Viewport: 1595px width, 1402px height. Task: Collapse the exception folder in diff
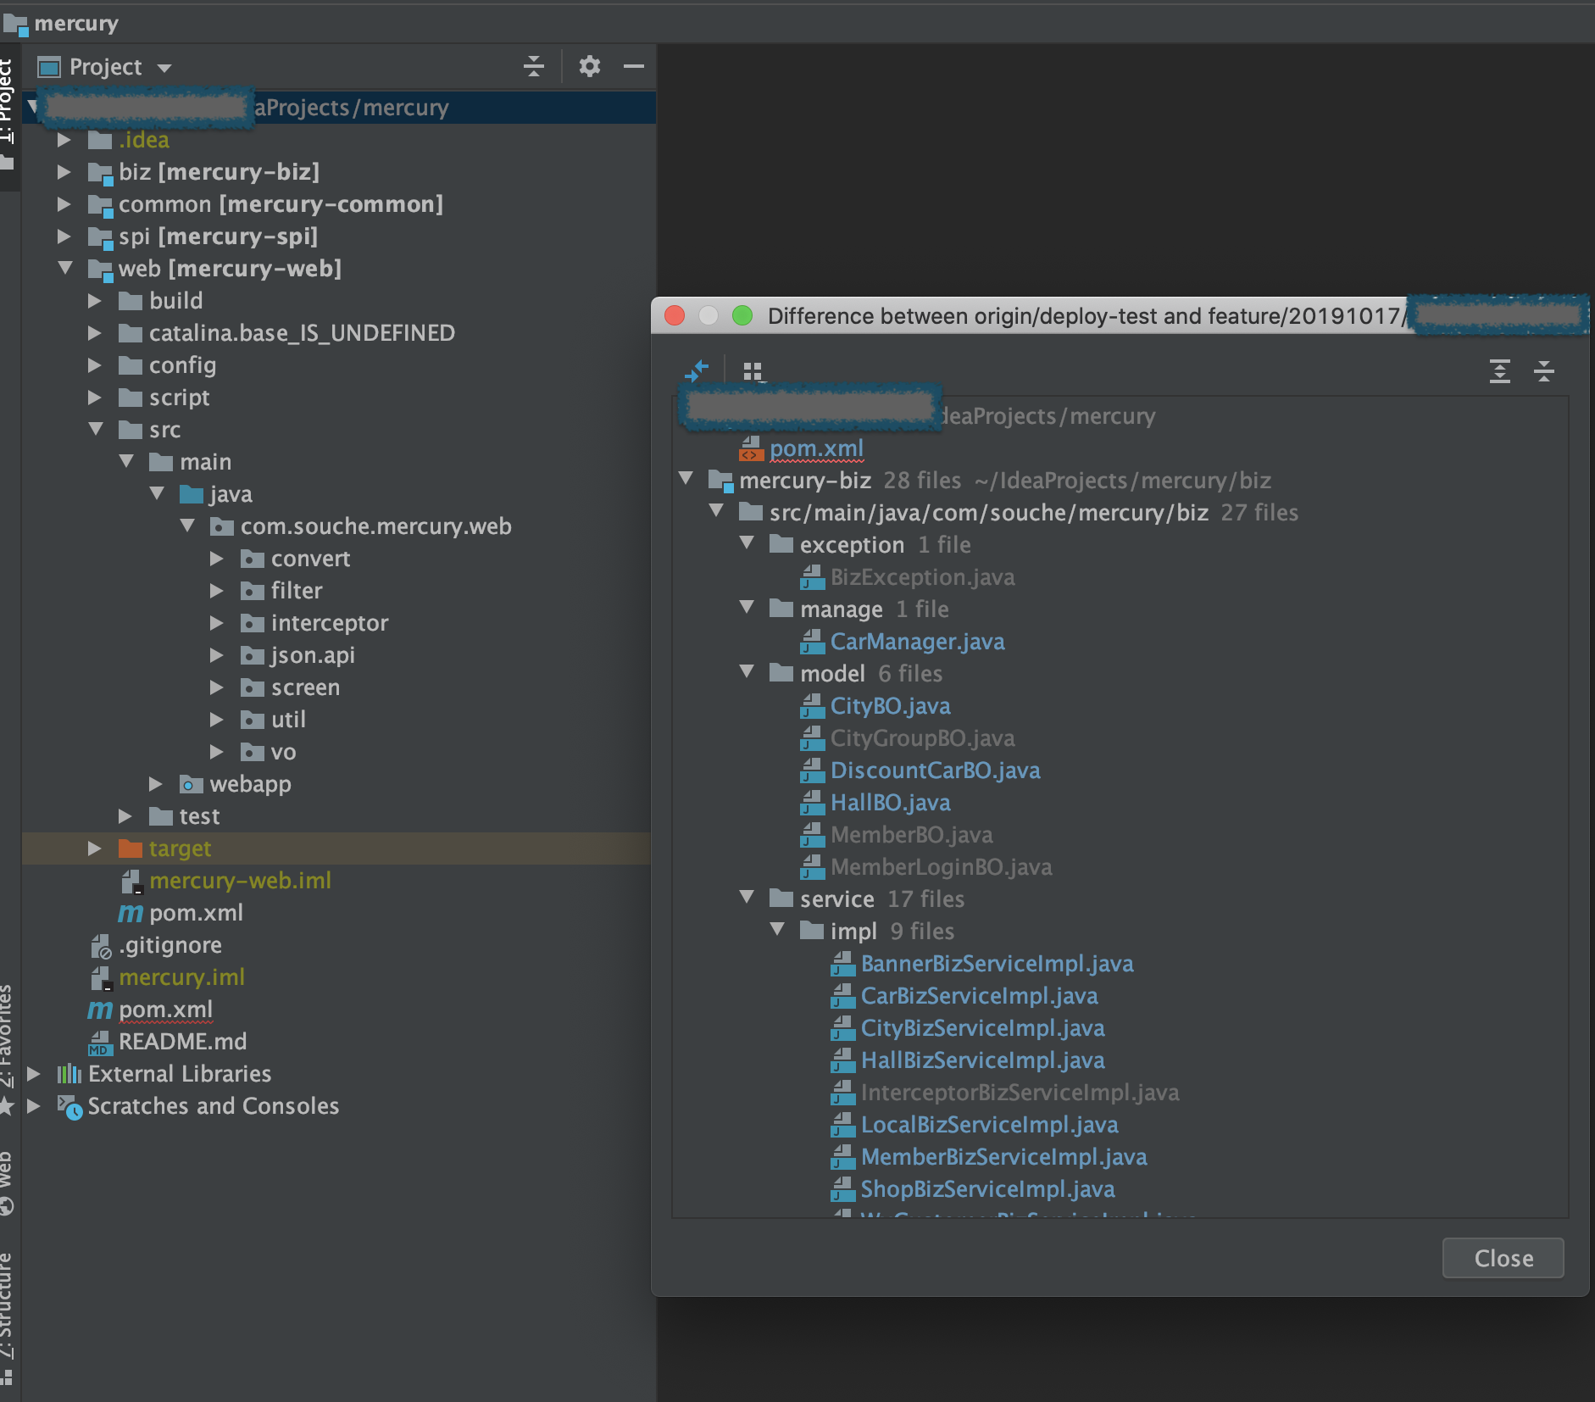pos(747,543)
